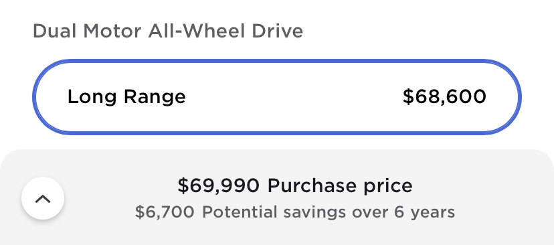
Task: Click the $6,700 savings amount
Action: (x=165, y=212)
